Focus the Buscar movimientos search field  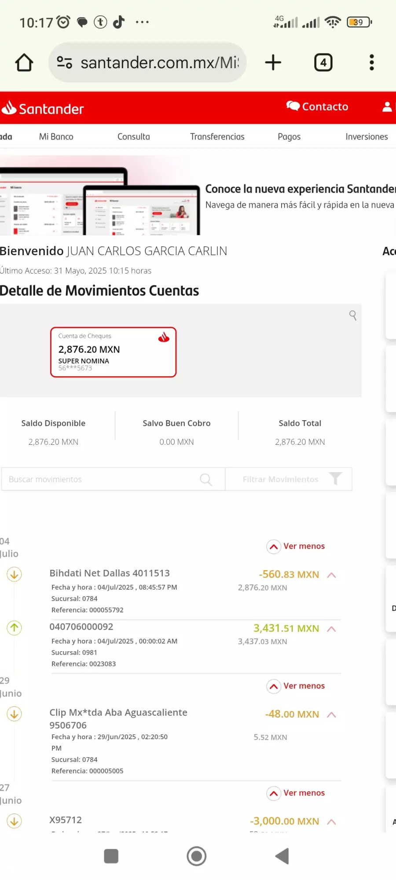113,479
